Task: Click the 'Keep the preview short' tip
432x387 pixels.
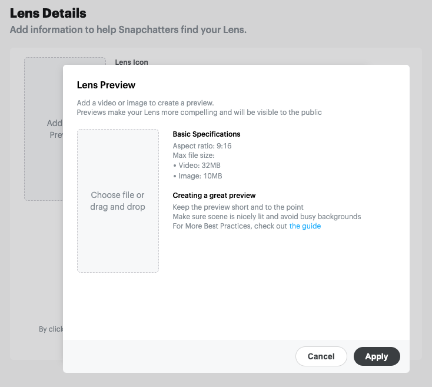Action: pos(238,207)
